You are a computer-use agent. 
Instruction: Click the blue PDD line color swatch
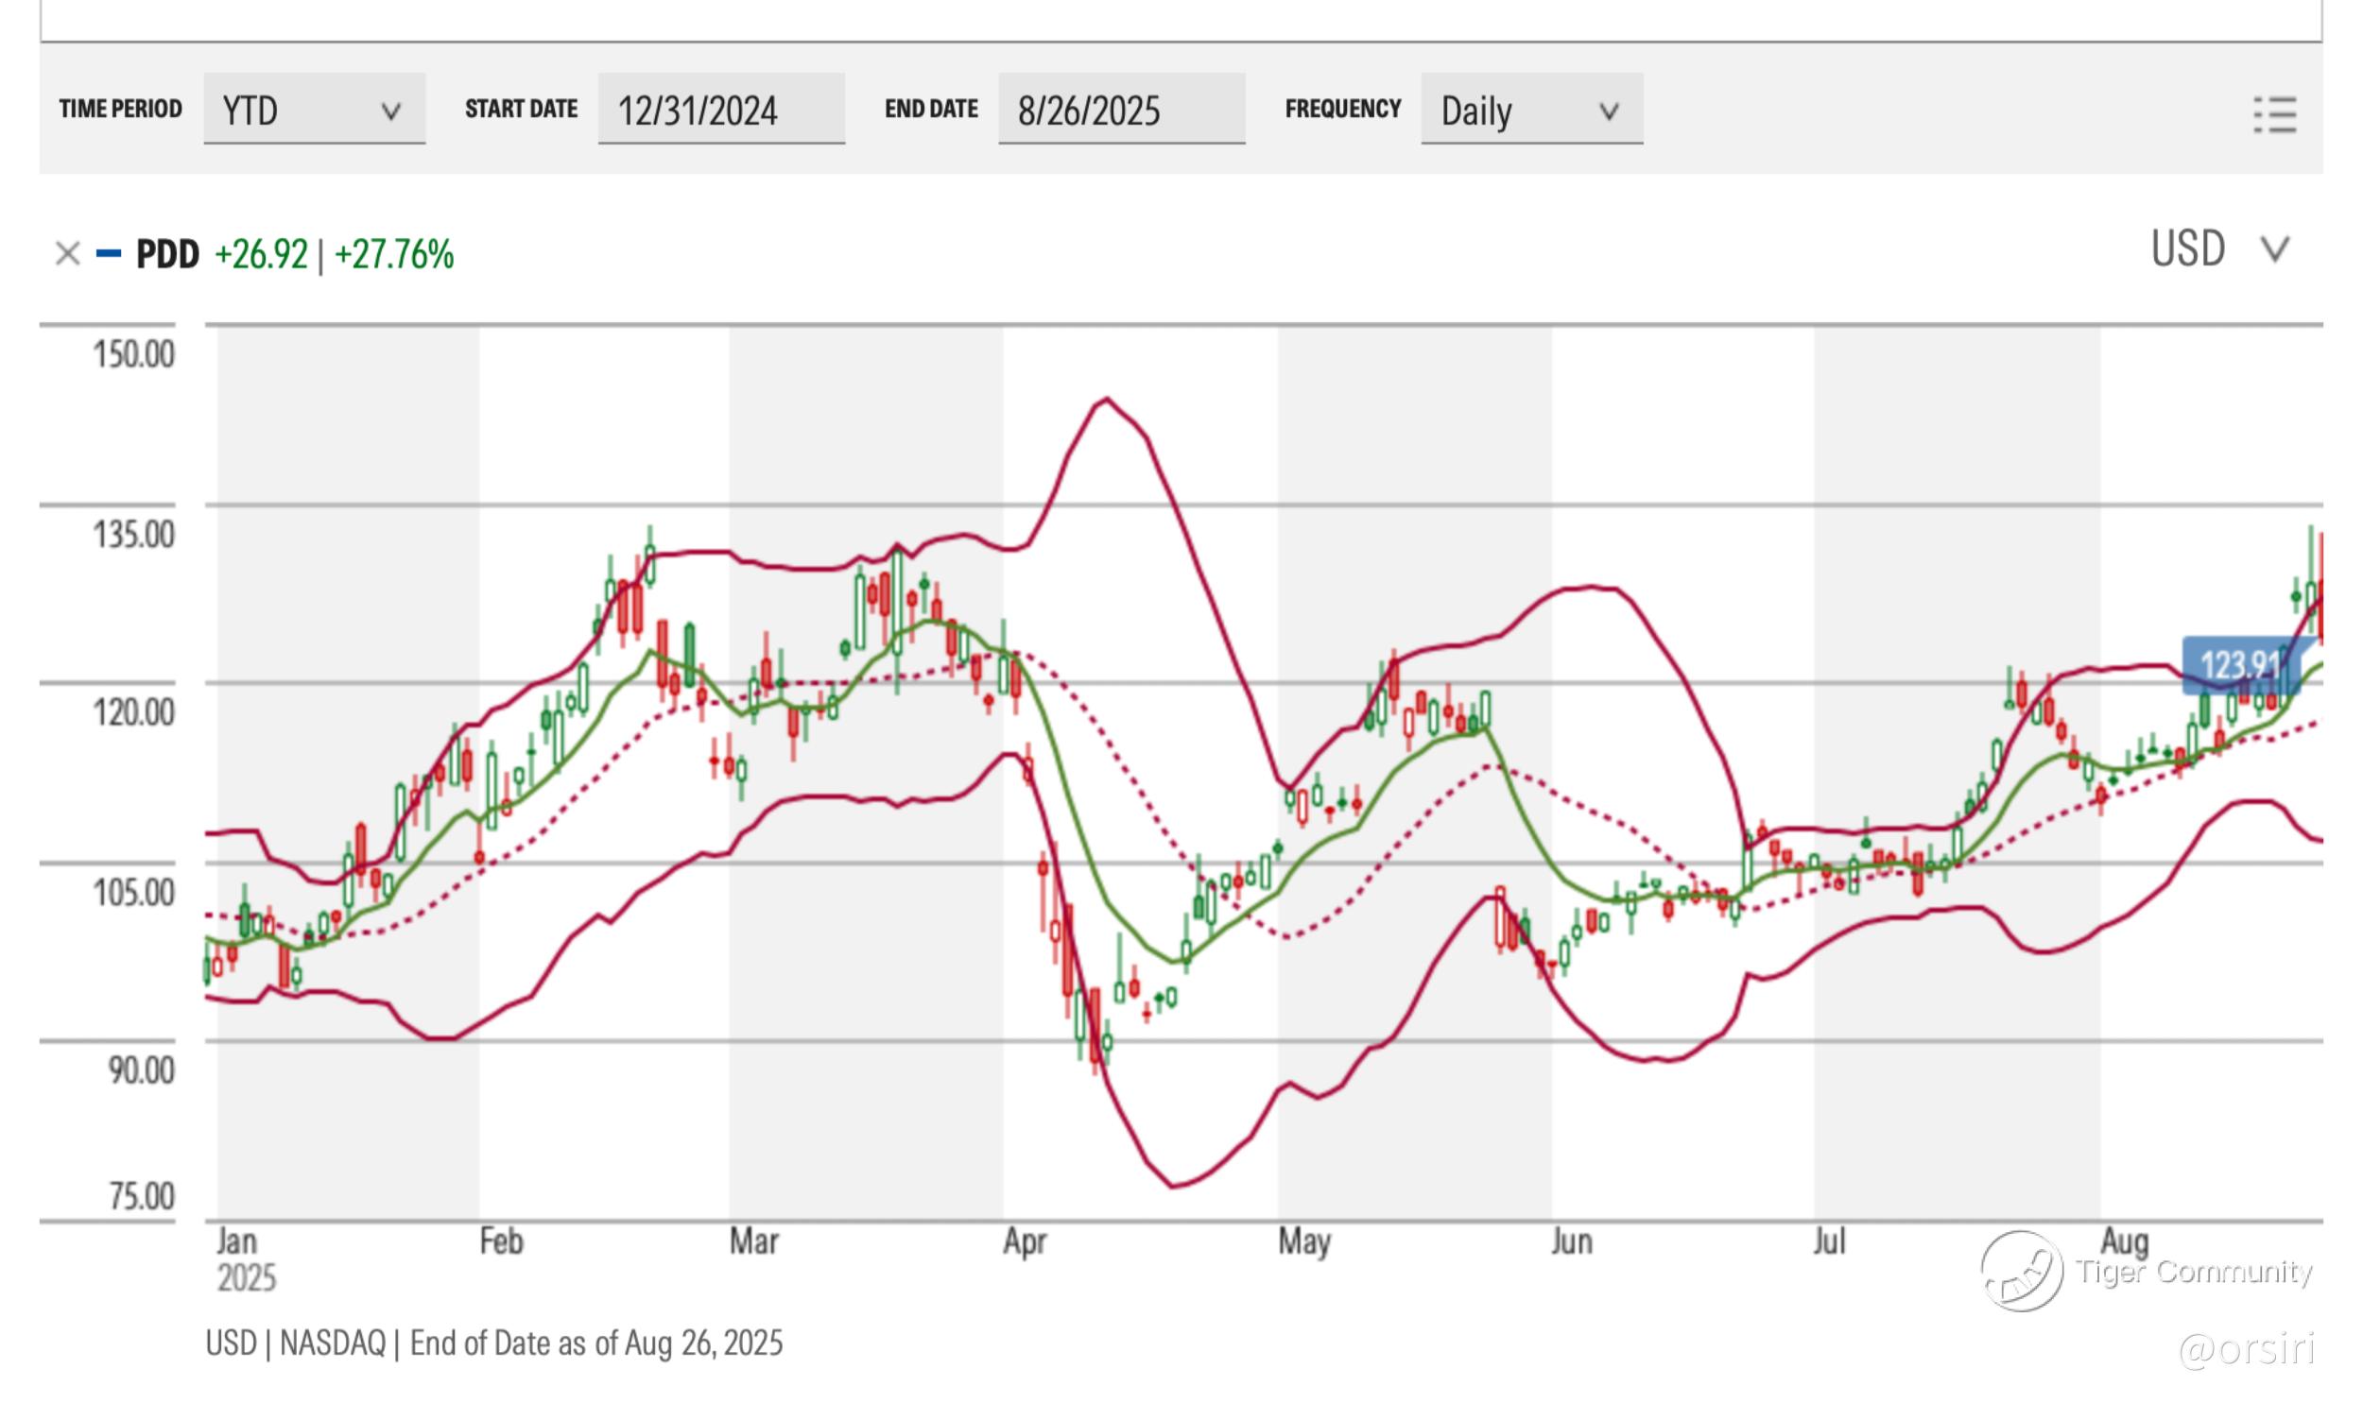[109, 253]
